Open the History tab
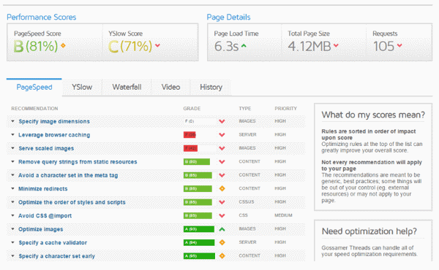Image resolution: width=439 pixels, height=270 pixels. pyautogui.click(x=211, y=87)
